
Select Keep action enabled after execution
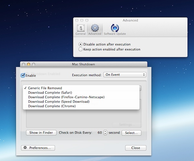pyautogui.click(x=81, y=50)
